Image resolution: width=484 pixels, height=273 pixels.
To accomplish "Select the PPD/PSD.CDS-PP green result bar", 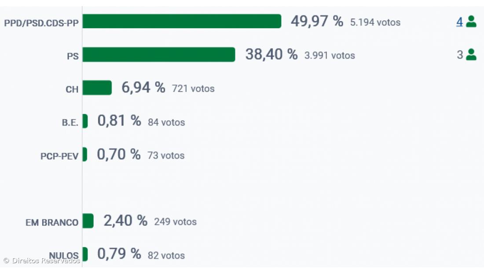I will pos(182,21).
